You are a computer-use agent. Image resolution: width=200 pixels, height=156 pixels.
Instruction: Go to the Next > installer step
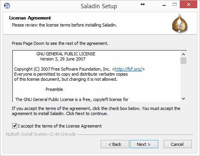coord(144,144)
